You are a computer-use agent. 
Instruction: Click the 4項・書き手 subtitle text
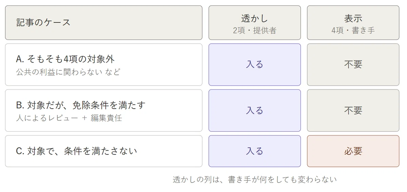click(353, 30)
